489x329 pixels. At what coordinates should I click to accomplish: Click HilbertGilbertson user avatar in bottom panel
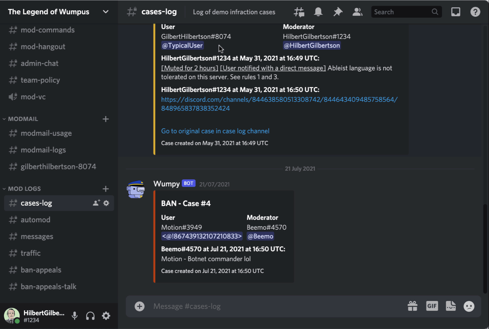[x=12, y=316]
